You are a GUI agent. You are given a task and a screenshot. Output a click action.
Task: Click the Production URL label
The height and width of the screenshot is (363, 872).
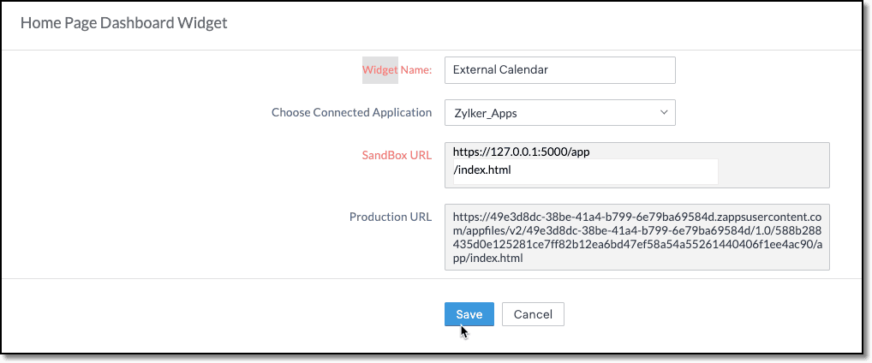[x=390, y=217]
